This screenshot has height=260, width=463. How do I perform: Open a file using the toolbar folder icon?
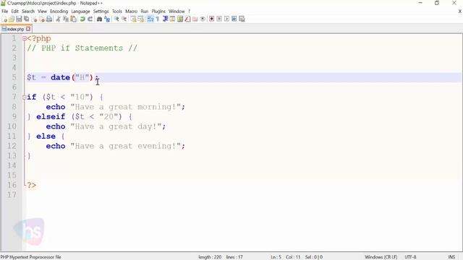click(12, 19)
